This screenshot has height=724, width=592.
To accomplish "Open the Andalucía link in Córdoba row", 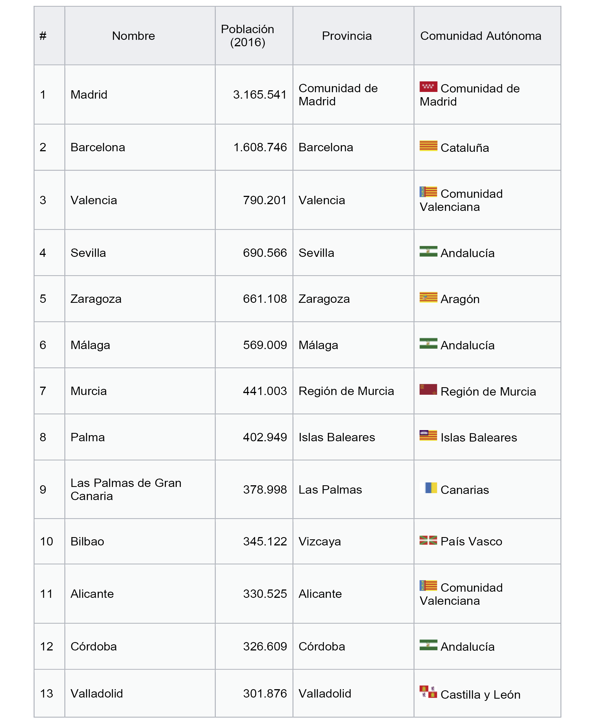I will tap(467, 647).
